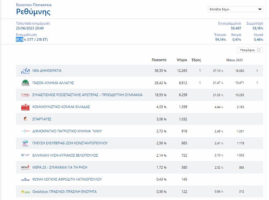The height and width of the screenshot is (200, 269).
Task: Click the 3,06 % percentage cell
Action: 161,119
